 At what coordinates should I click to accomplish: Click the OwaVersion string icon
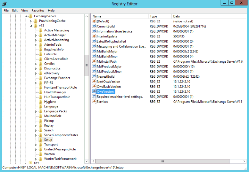coord(94,91)
